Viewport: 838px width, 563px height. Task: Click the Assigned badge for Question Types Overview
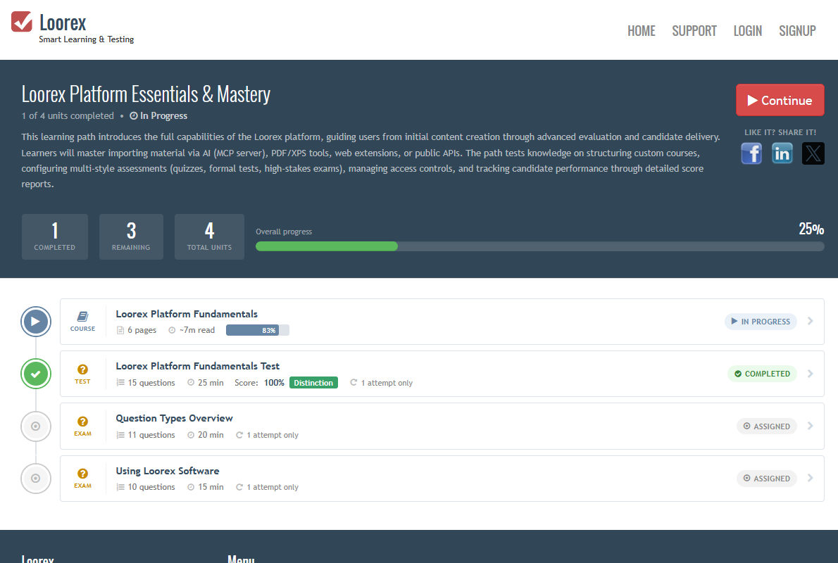[766, 426]
